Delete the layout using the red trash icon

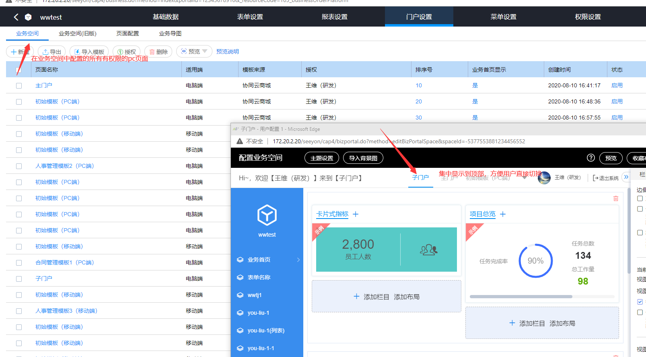point(616,198)
